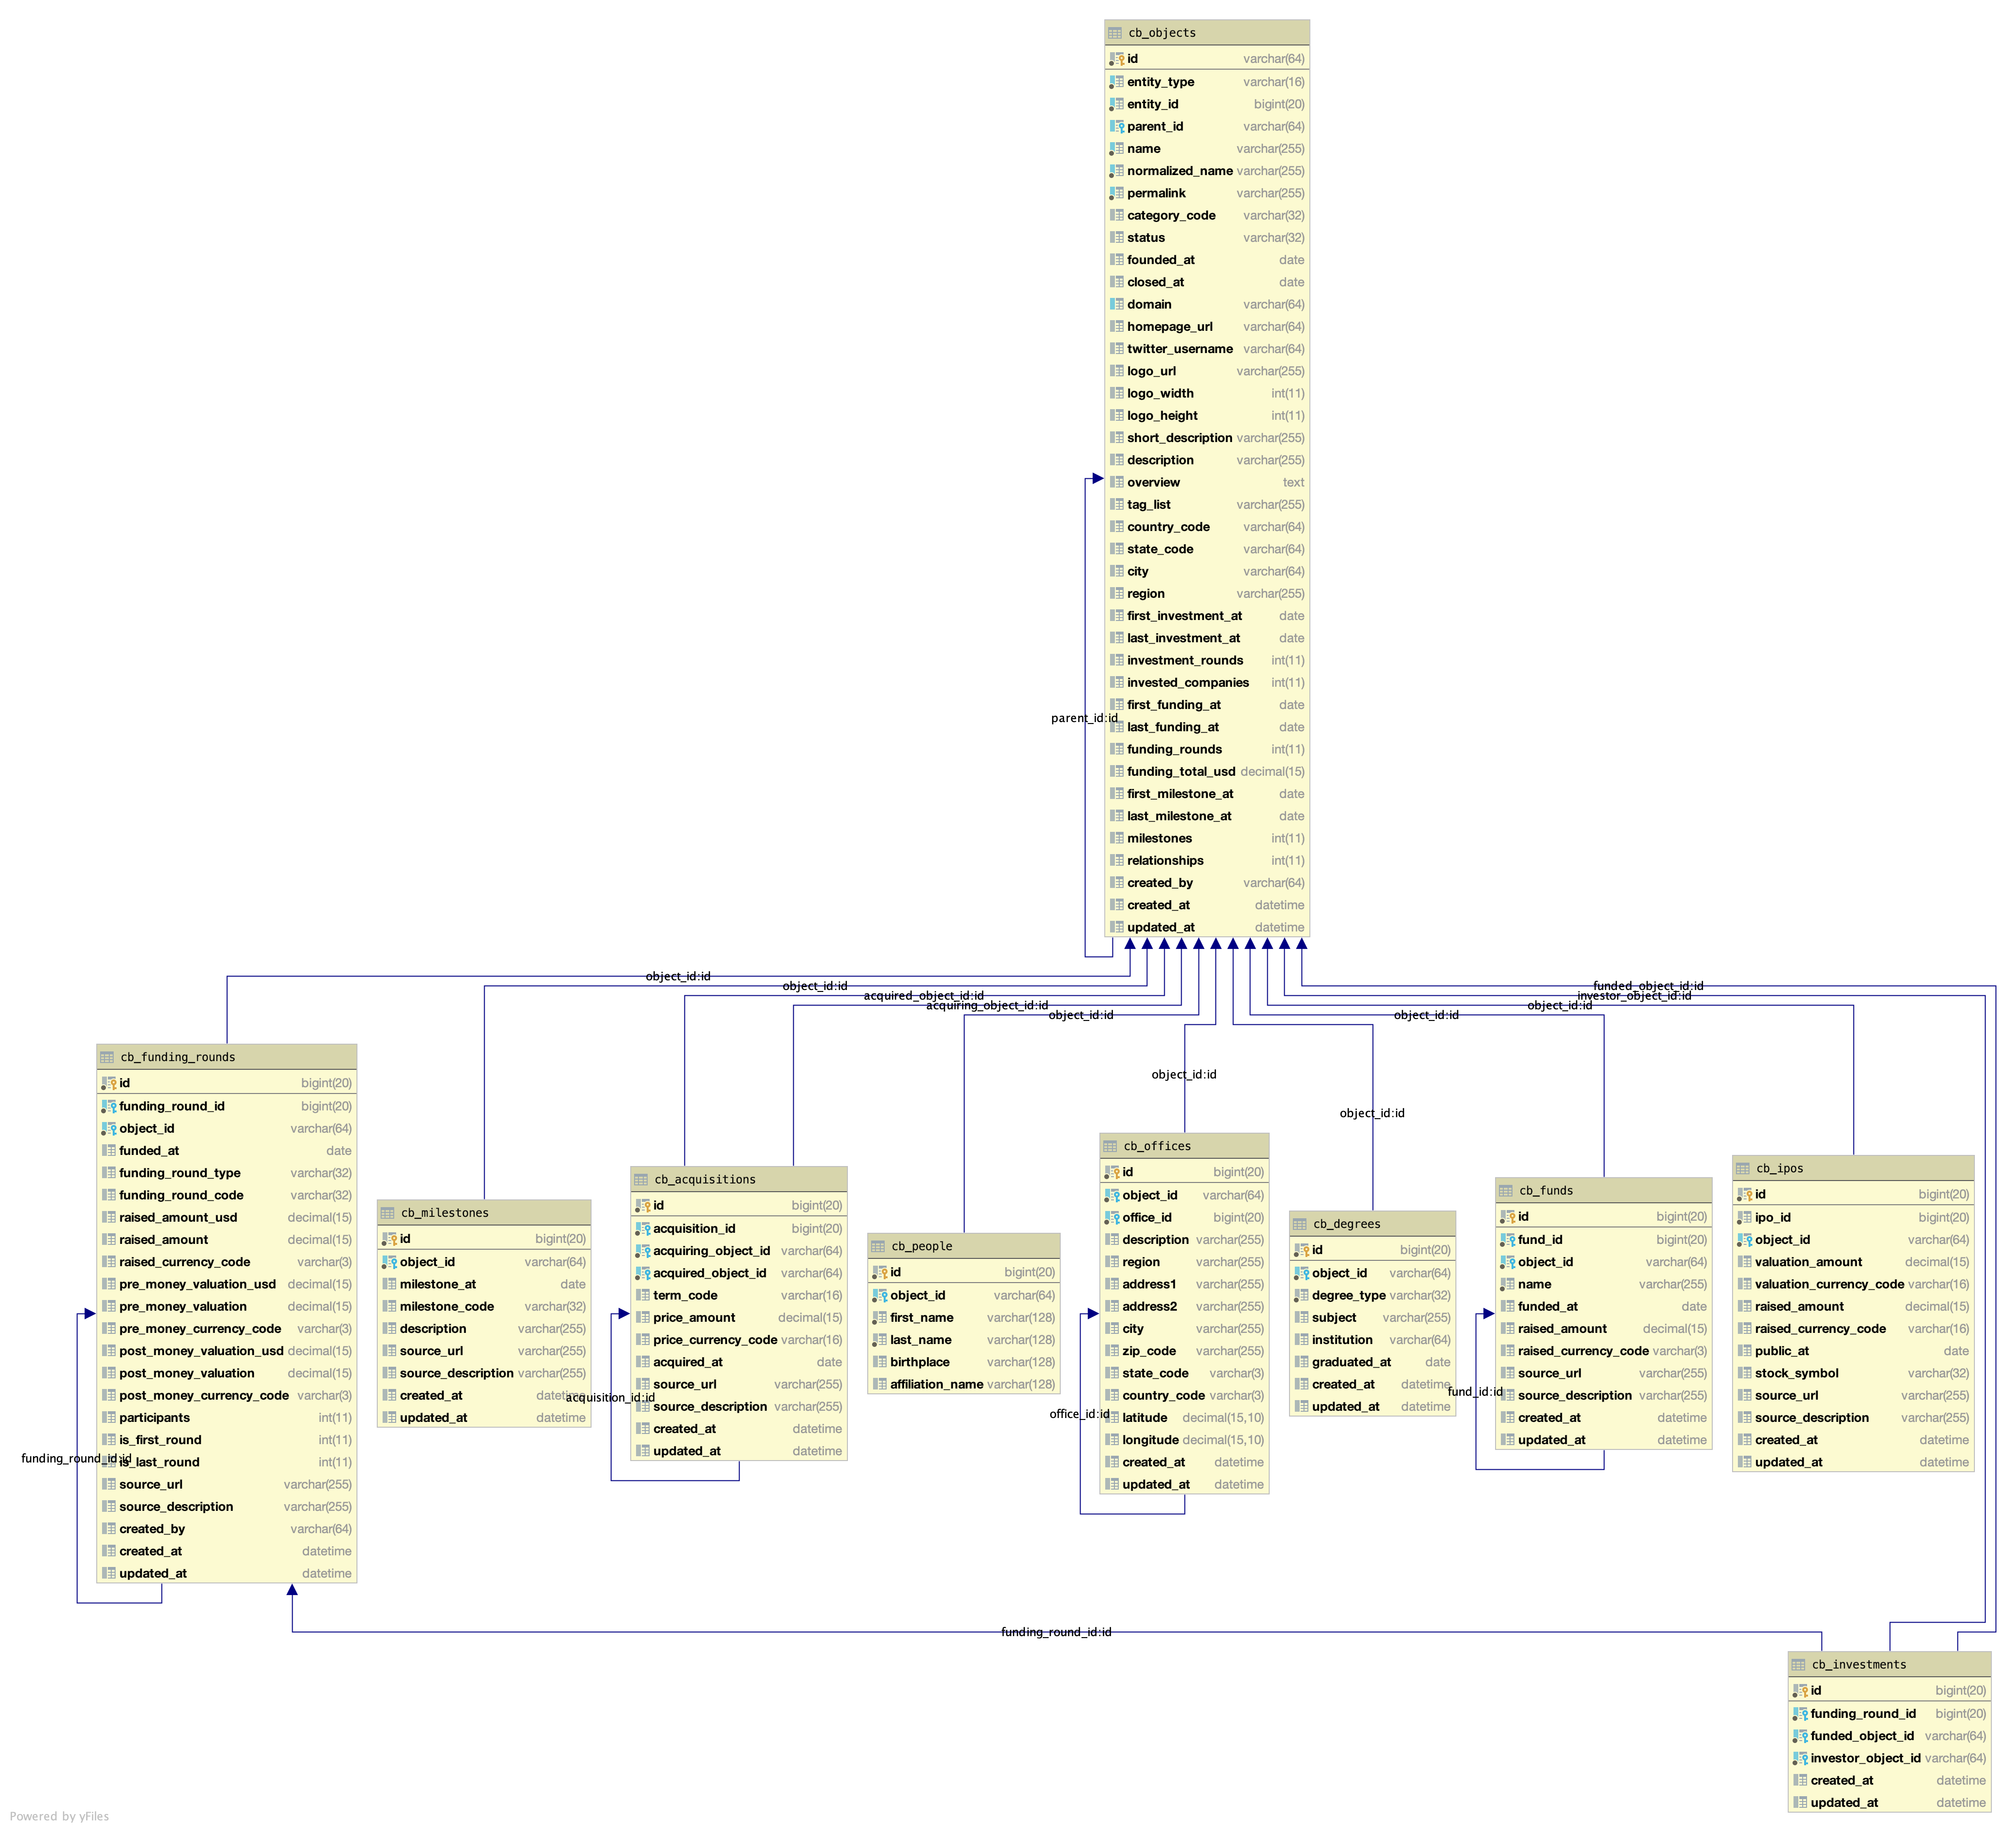Viewport: 2016px width, 1832px height.
Task: Click the Powered by yFiles text
Action: (x=59, y=1816)
